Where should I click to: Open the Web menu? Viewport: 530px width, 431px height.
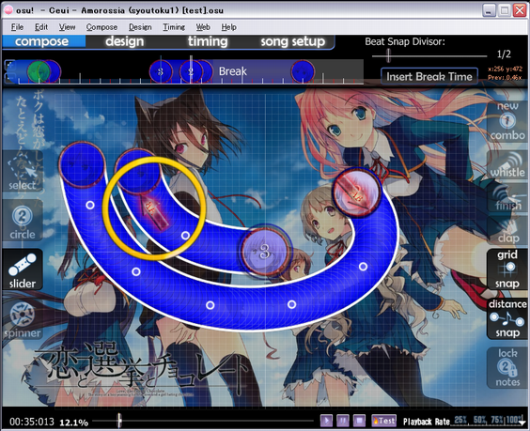203,27
